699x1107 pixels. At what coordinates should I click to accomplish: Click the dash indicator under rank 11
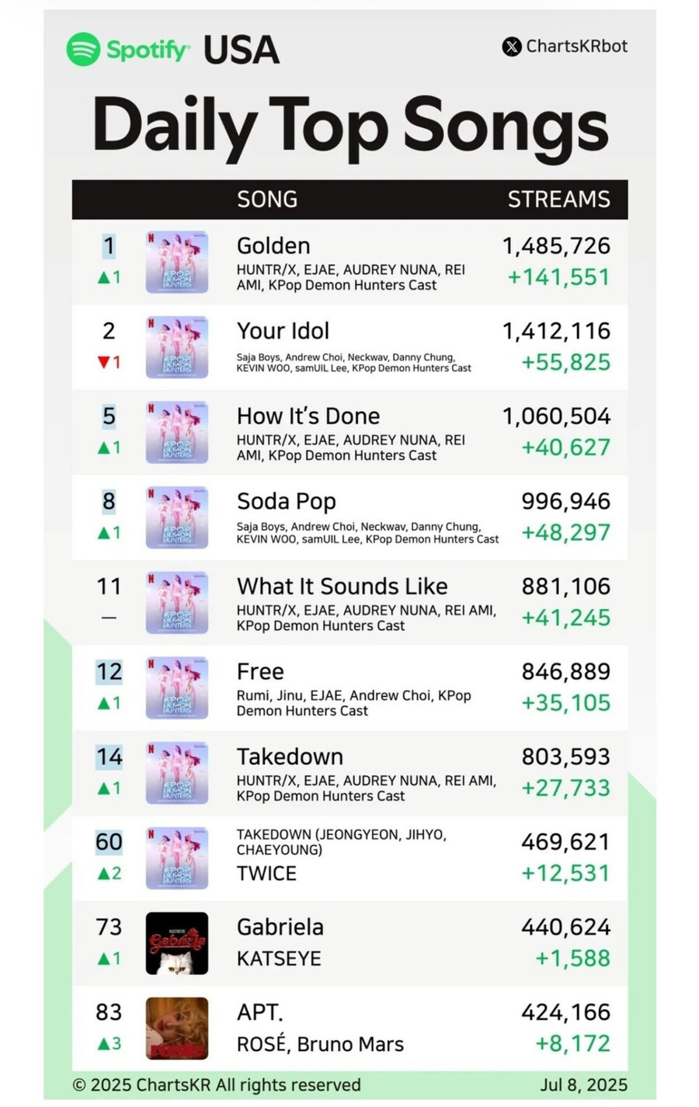109,618
